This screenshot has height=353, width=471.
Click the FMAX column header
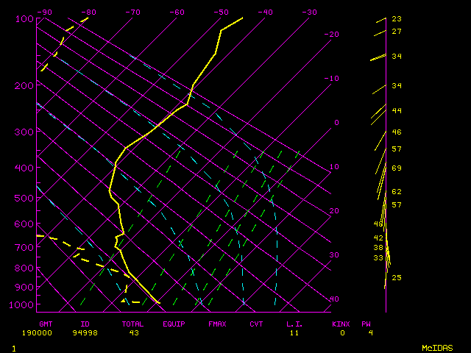point(217,324)
